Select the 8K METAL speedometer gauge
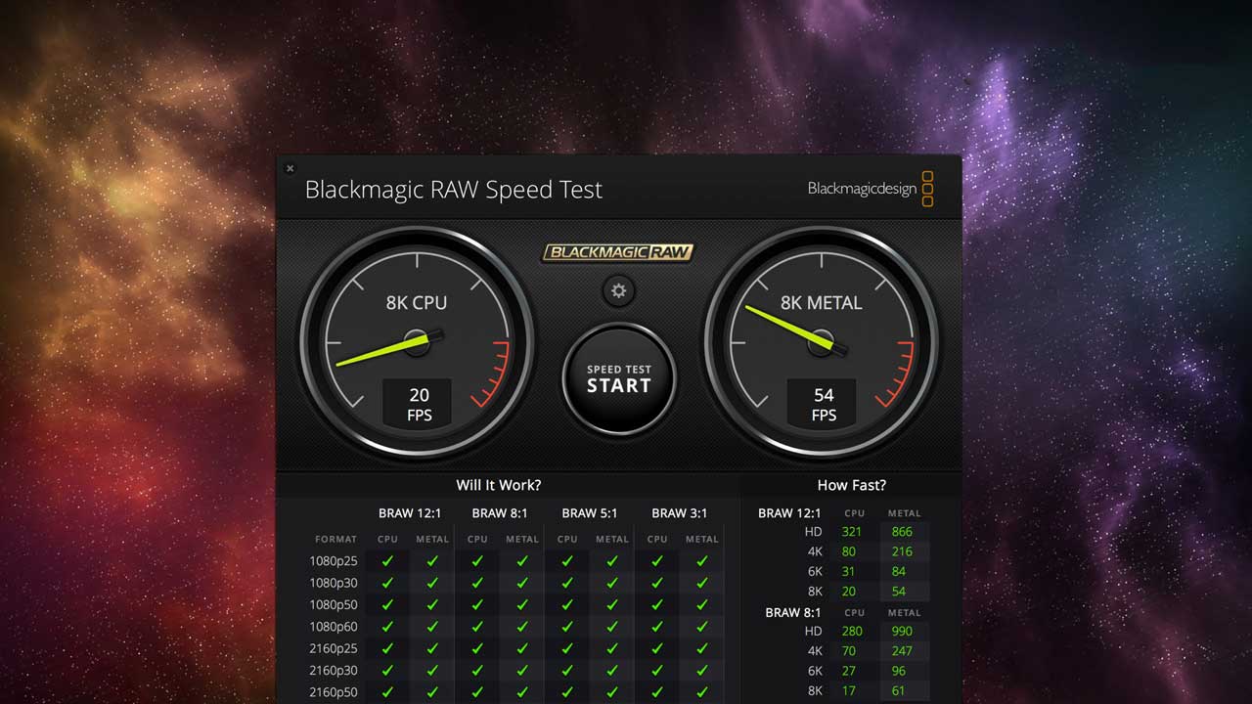This screenshot has height=704, width=1252. [x=822, y=342]
